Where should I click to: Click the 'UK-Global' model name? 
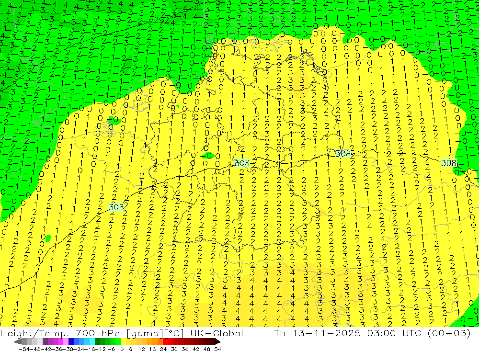(217, 333)
